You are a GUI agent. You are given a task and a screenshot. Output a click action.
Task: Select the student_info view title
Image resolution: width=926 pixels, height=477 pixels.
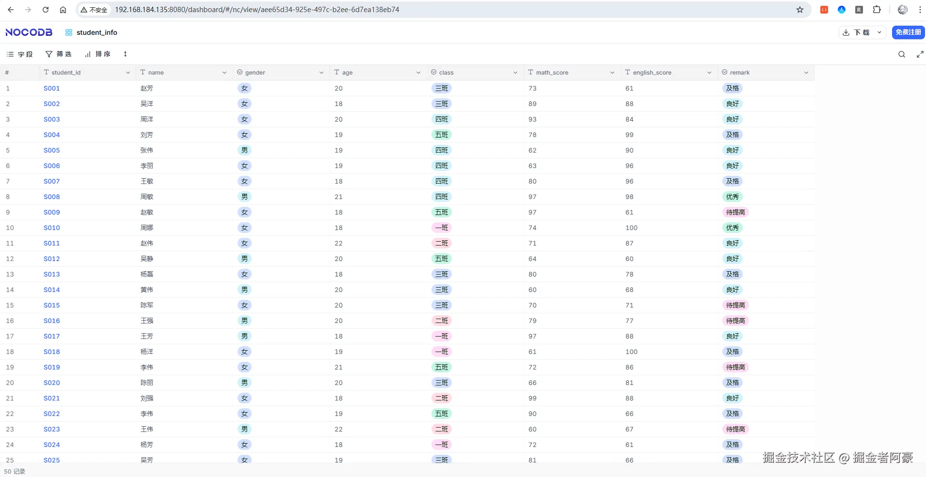click(x=97, y=32)
